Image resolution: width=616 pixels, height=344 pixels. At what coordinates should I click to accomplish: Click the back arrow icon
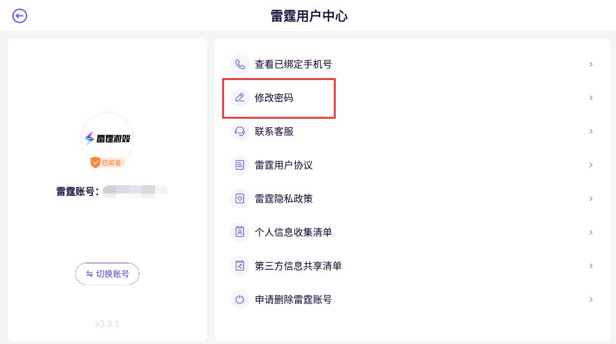point(20,16)
